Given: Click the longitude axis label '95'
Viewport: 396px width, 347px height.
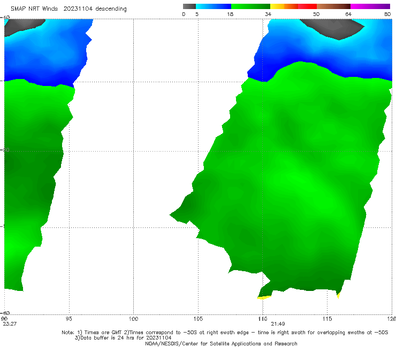Looking at the screenshot, I should pyautogui.click(x=68, y=319).
